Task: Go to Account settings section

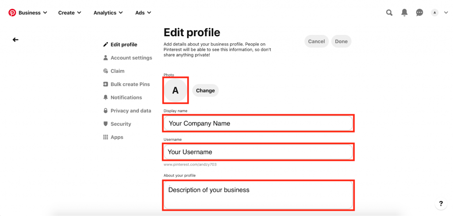Action: click(131, 58)
